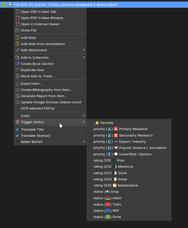188x228 pixels.
Task: Click the note icon beside Add Note
Action: tap(17, 38)
